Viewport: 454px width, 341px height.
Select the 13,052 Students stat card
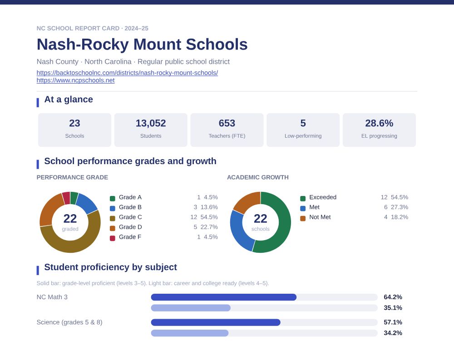151,130
